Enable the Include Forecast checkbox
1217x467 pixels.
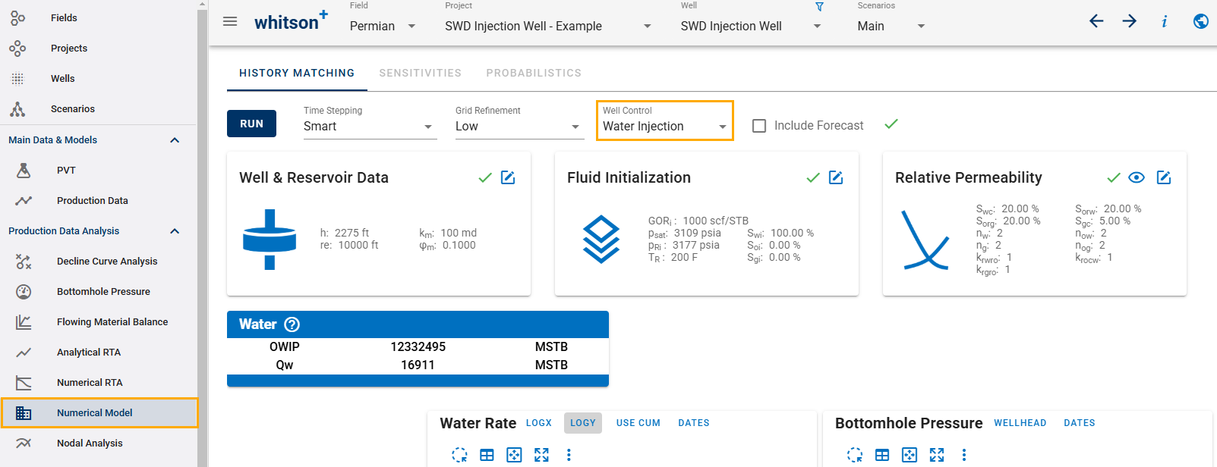[759, 126]
